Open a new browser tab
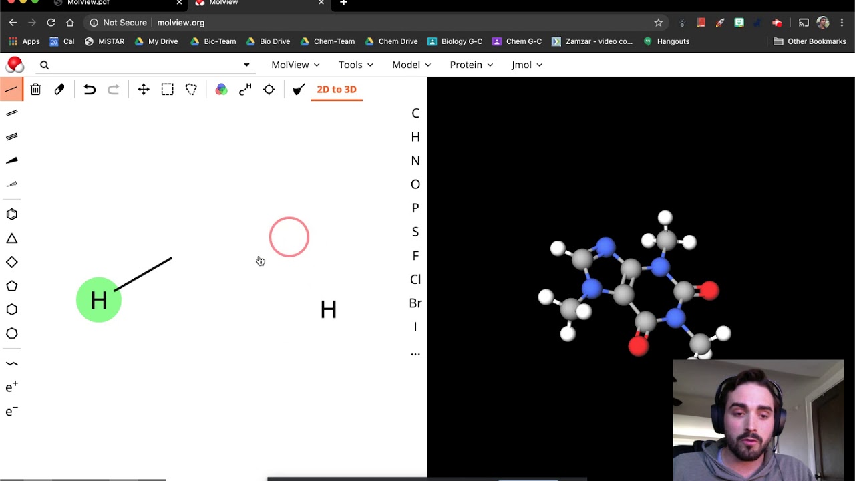Viewport: 855px width, 481px height. pyautogui.click(x=343, y=3)
